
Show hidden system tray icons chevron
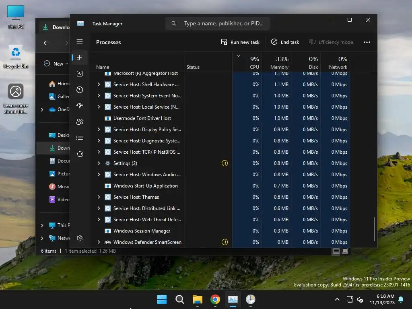[x=337, y=299]
